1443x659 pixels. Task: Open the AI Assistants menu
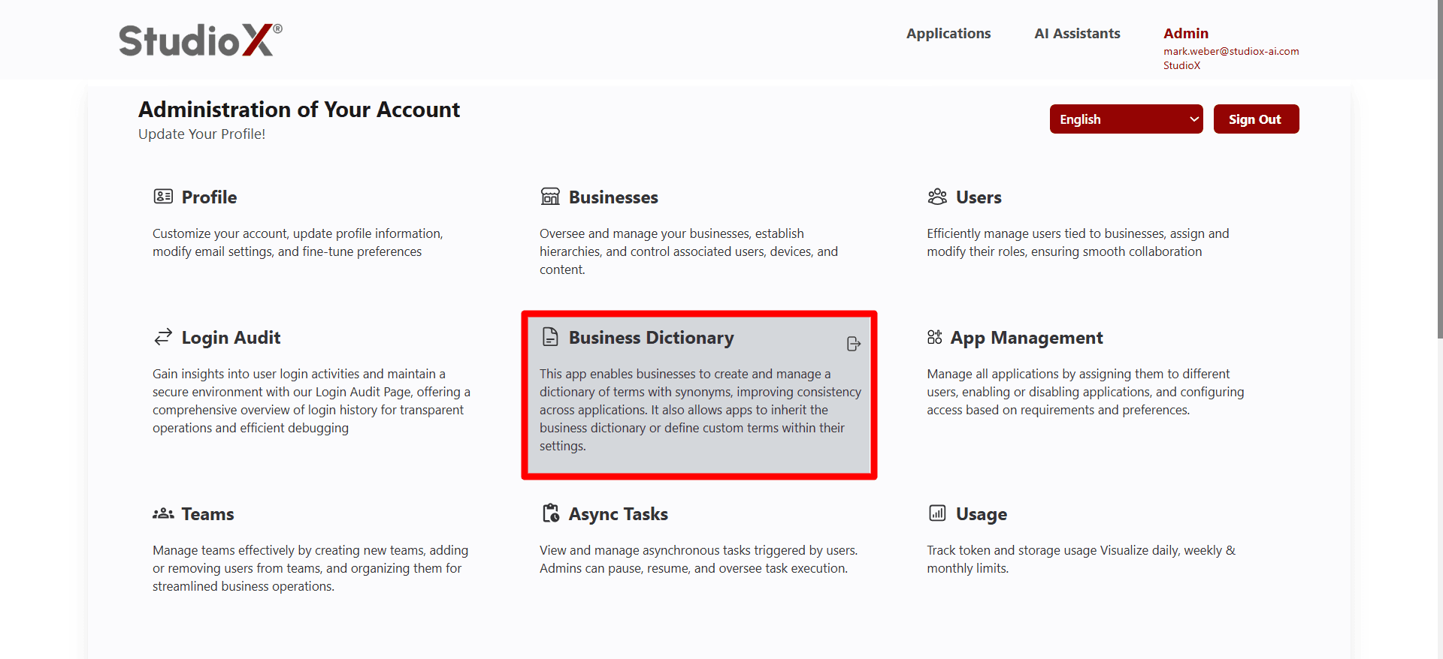click(1077, 34)
